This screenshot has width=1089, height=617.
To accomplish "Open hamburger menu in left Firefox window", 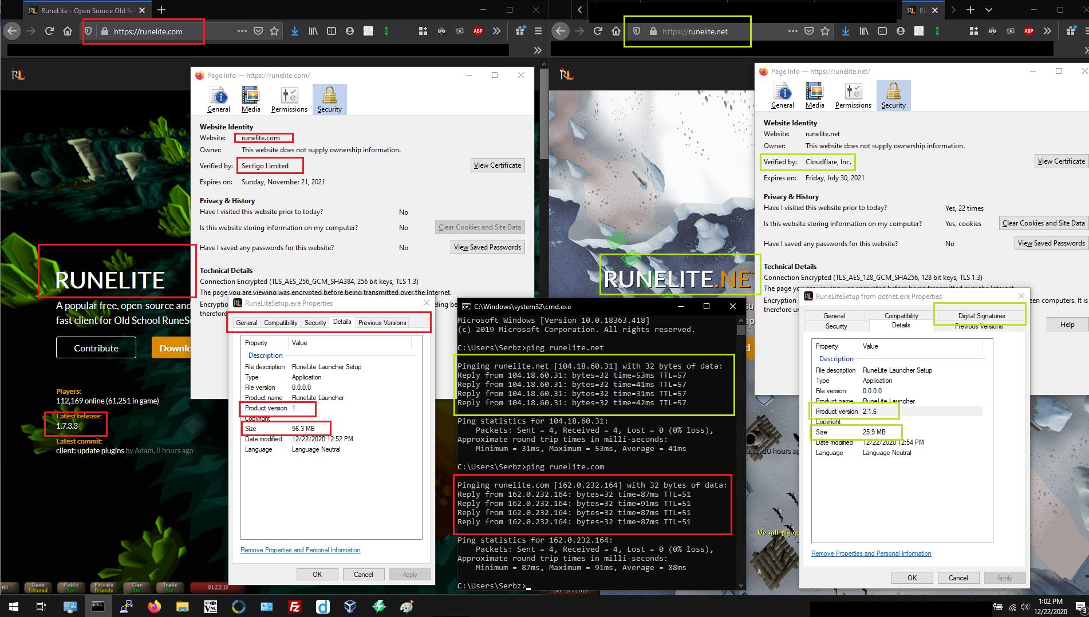I will (538, 31).
